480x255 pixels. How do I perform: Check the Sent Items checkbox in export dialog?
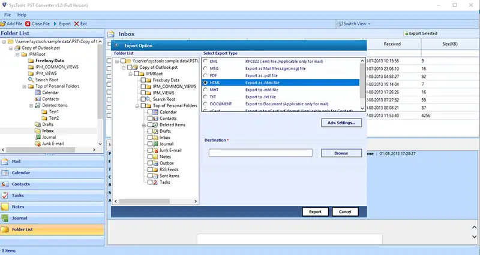pos(149,176)
